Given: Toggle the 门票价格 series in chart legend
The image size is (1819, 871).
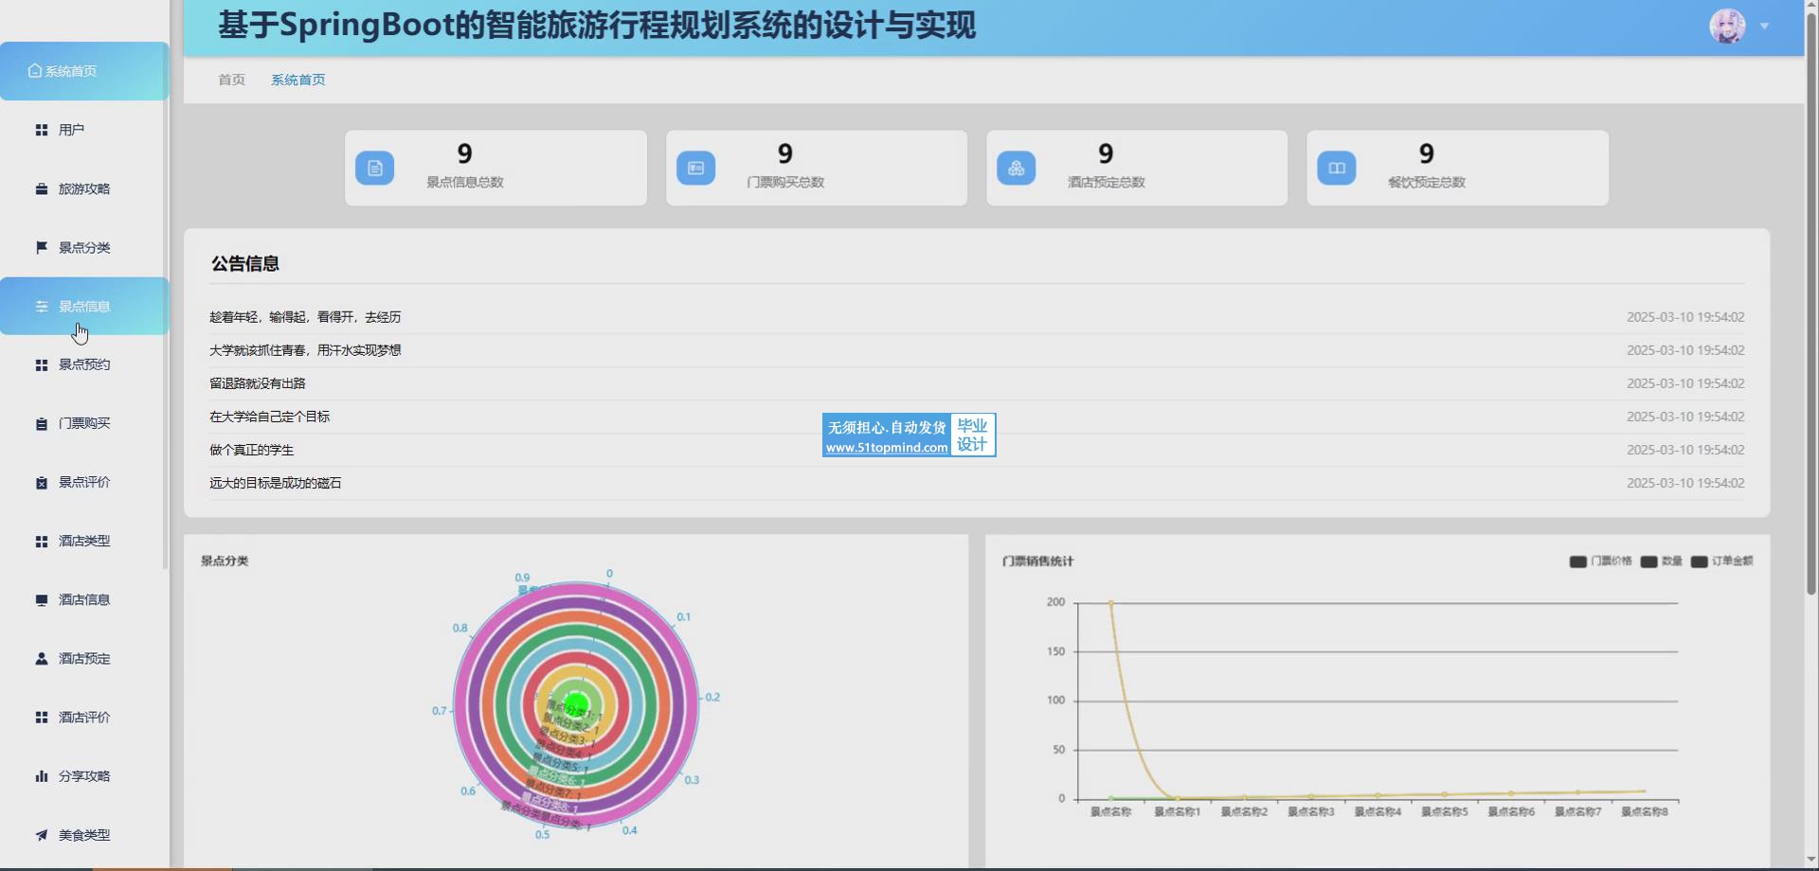Looking at the screenshot, I should (1601, 561).
